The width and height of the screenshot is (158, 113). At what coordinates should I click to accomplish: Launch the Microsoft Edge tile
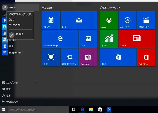[60, 39]
